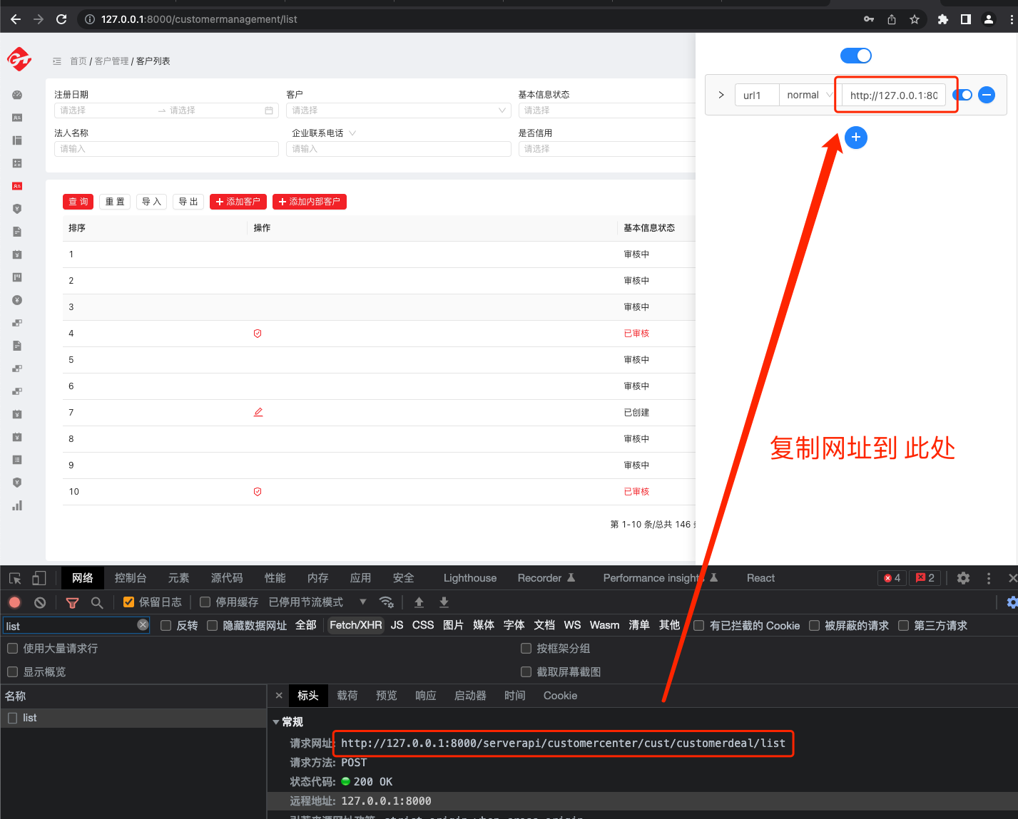The image size is (1018, 819).
Task: Open DevTools settings gear
Action: 963,578
